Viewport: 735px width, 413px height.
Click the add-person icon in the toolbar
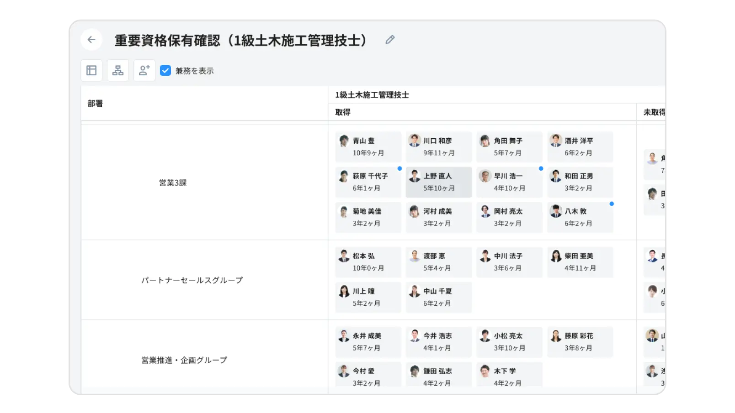(144, 70)
